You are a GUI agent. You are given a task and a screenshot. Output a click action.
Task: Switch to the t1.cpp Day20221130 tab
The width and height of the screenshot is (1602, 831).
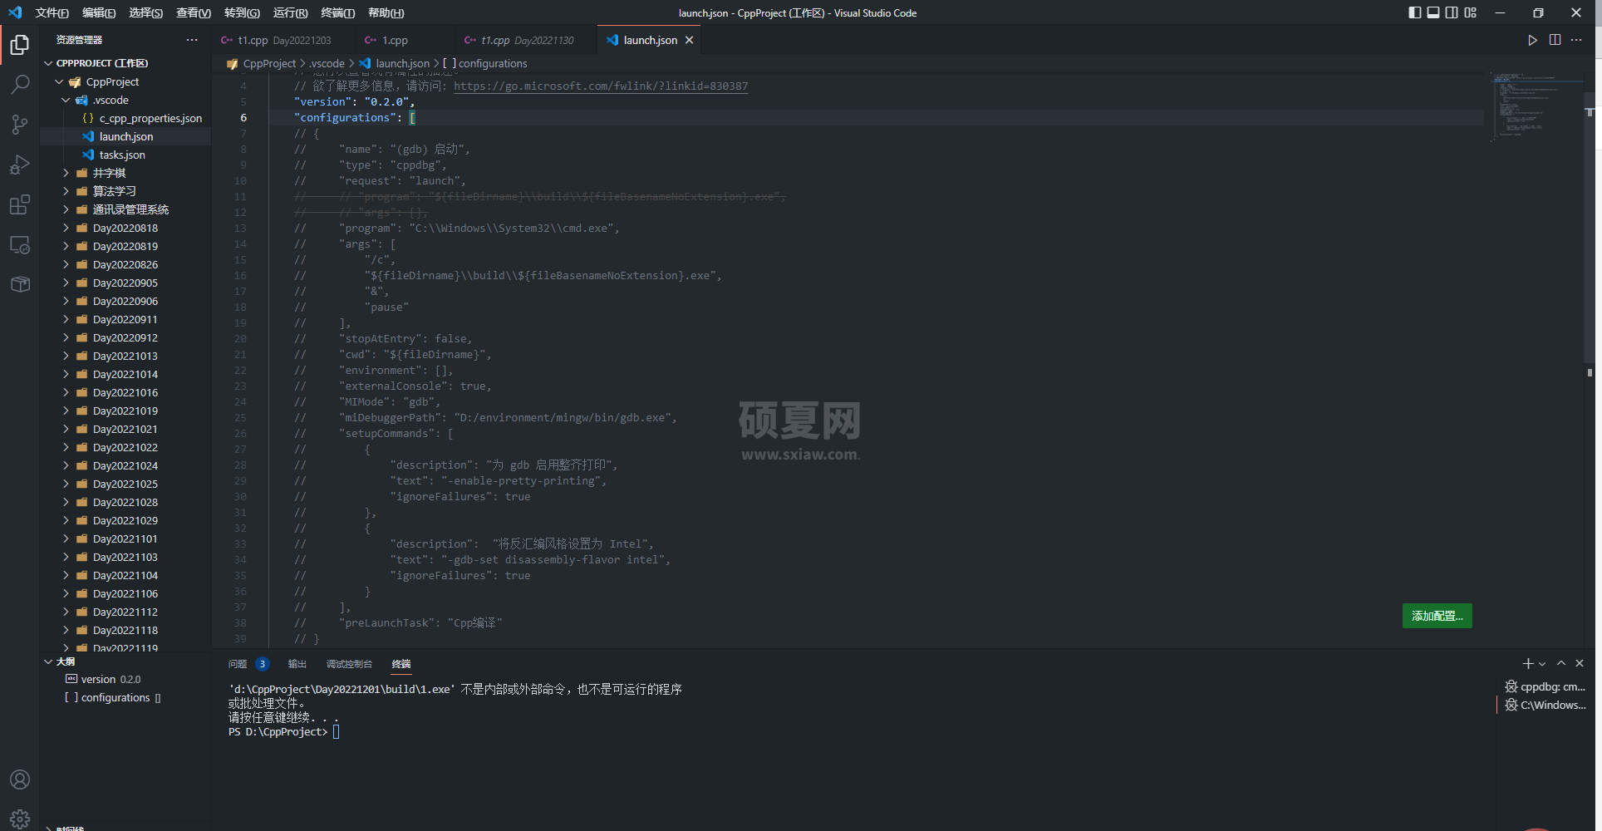524,40
